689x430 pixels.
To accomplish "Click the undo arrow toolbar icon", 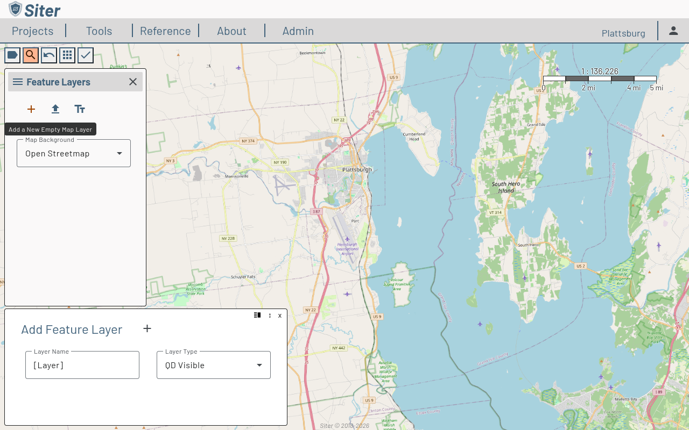I will [48, 55].
